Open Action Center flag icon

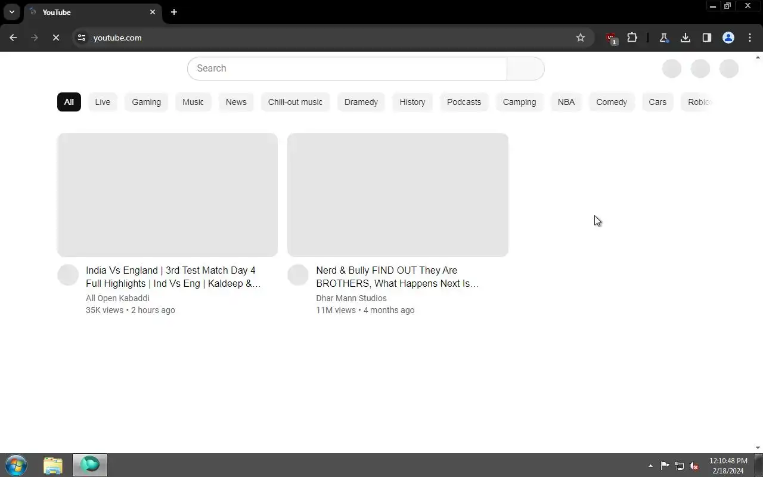tap(665, 466)
